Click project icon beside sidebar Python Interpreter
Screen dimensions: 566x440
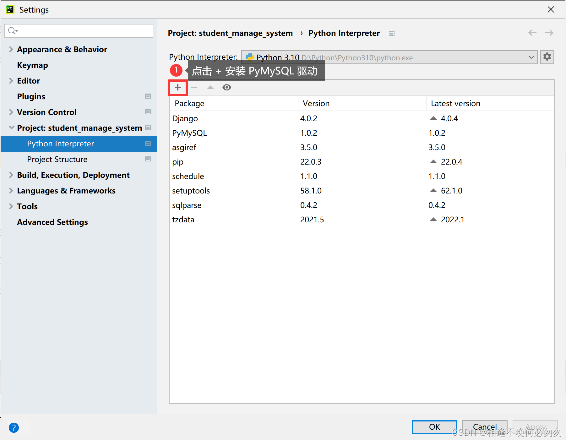[148, 143]
